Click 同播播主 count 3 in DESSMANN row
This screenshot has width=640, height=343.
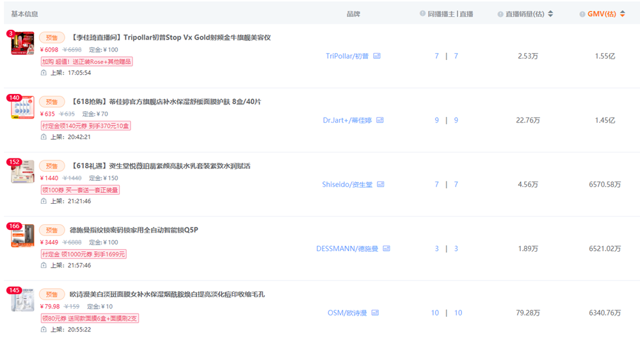[436, 248]
